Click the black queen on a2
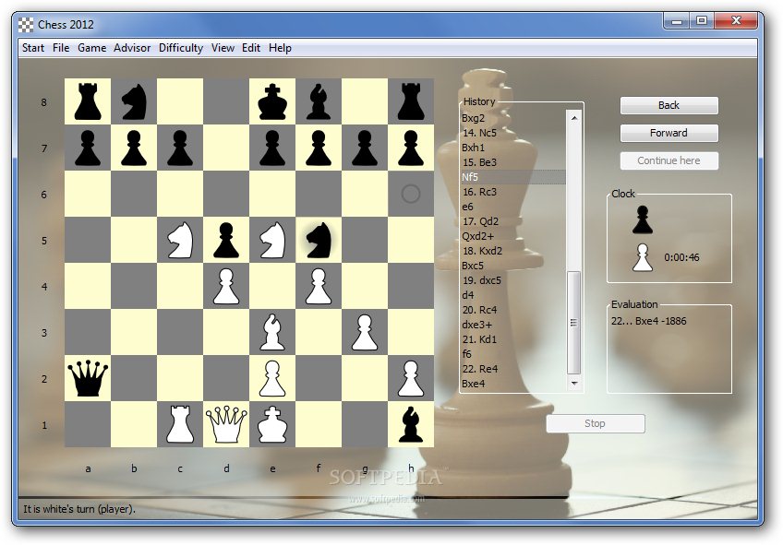The image size is (783, 545). pos(88,378)
